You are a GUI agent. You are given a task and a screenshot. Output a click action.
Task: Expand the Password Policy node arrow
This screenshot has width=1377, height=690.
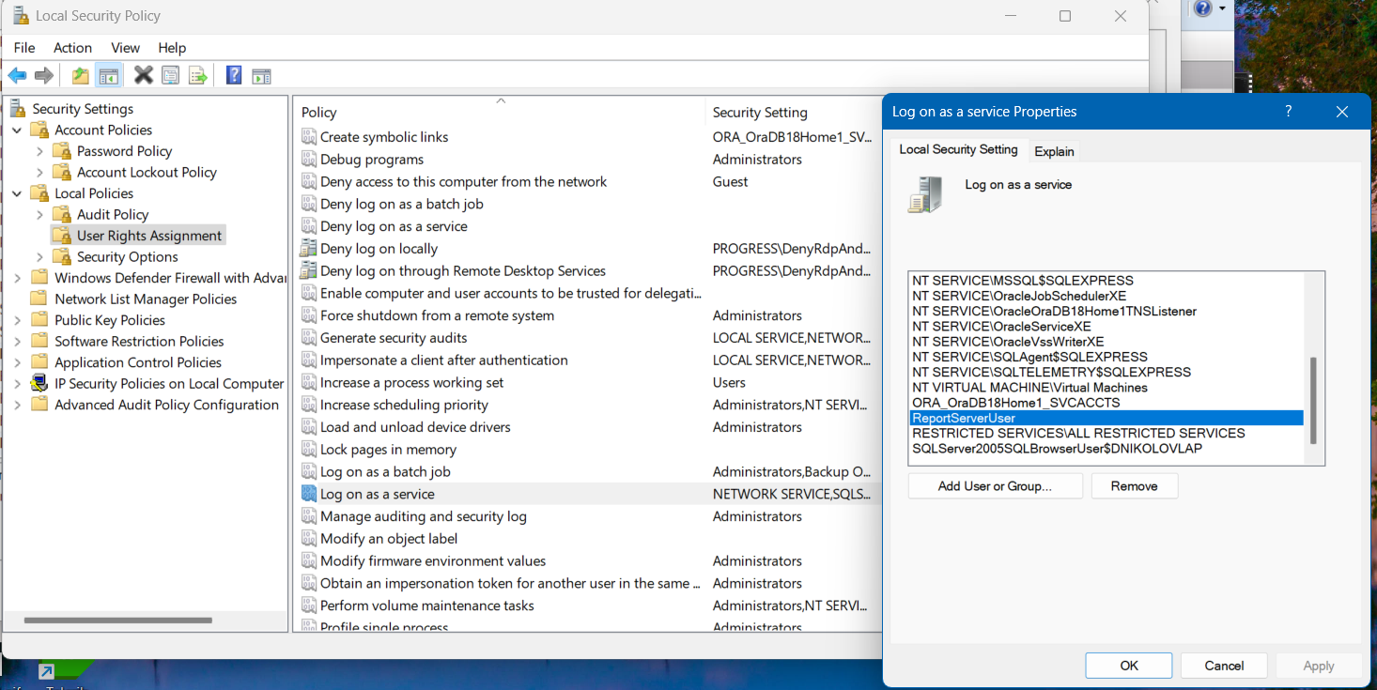(x=39, y=151)
